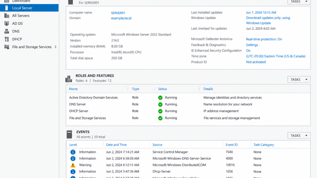Click the Warning icon for DistributedCOM event
Image resolution: width=317 pixels, height=178 pixels.
click(73, 165)
